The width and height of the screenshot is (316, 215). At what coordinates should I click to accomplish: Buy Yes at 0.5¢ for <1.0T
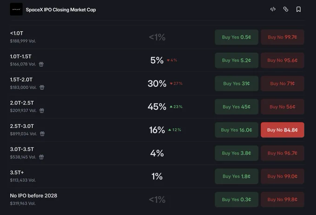[237, 37]
